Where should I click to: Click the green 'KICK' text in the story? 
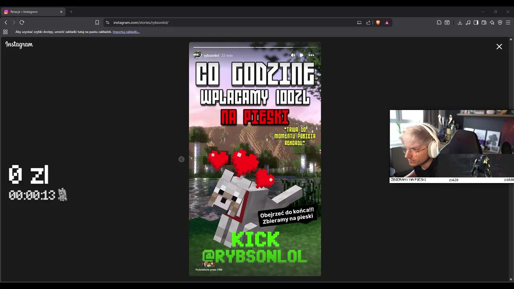pos(255,240)
